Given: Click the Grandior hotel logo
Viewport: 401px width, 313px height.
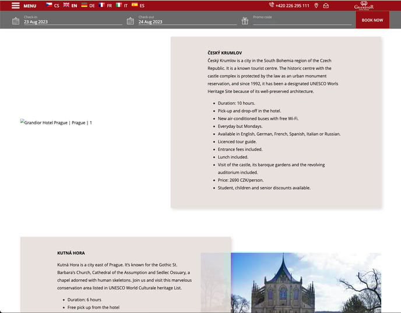Looking at the screenshot, I should [364, 6].
